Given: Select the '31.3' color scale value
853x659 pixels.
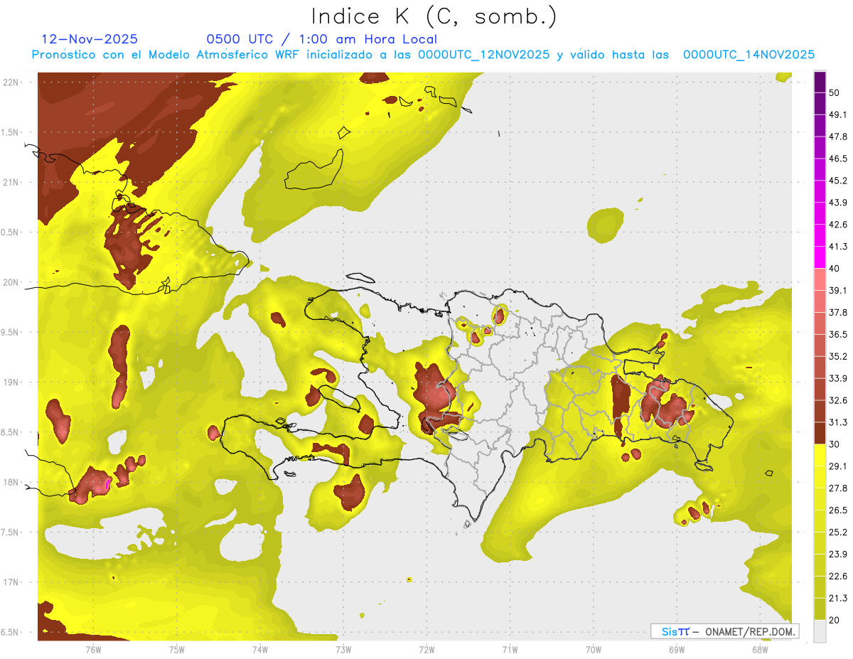Looking at the screenshot, I should (x=838, y=422).
